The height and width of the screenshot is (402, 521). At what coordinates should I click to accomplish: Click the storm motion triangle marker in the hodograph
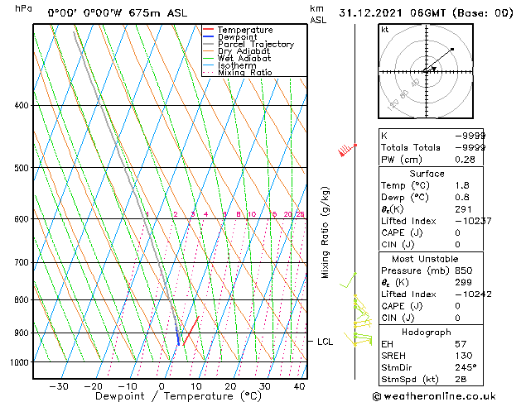tap(434, 69)
